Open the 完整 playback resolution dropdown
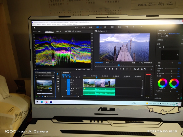This screenshot has width=183, height=137. click(136, 63)
